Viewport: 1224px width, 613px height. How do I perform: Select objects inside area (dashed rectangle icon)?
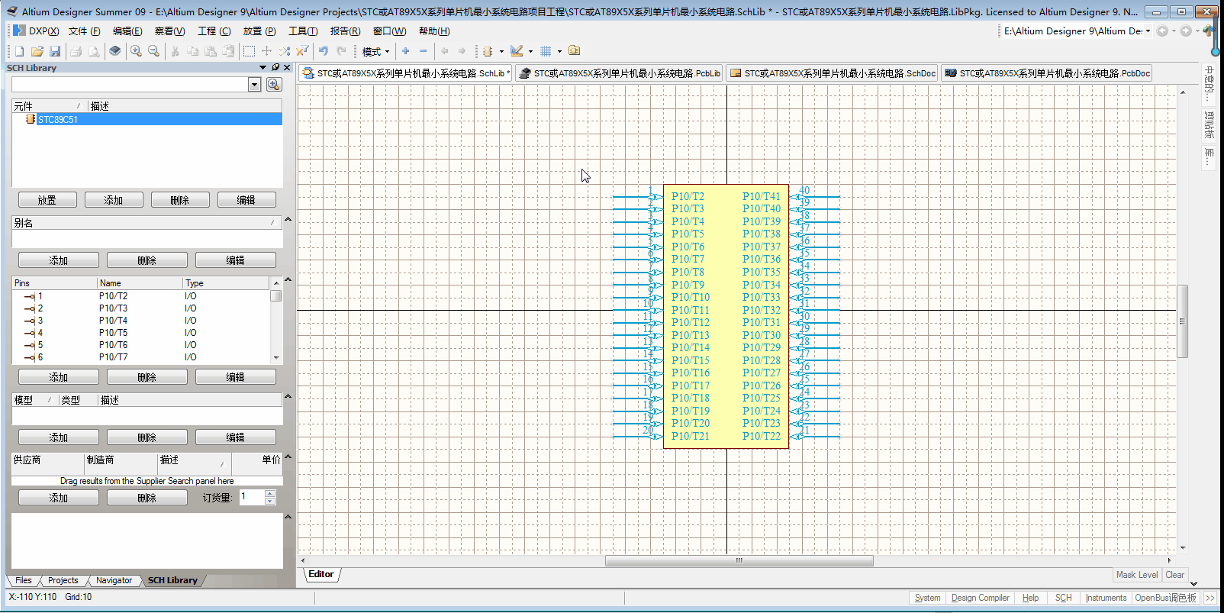[x=249, y=51]
